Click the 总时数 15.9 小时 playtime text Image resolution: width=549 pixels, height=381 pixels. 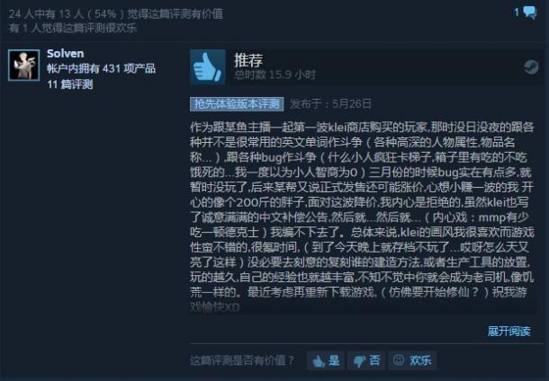click(x=274, y=75)
